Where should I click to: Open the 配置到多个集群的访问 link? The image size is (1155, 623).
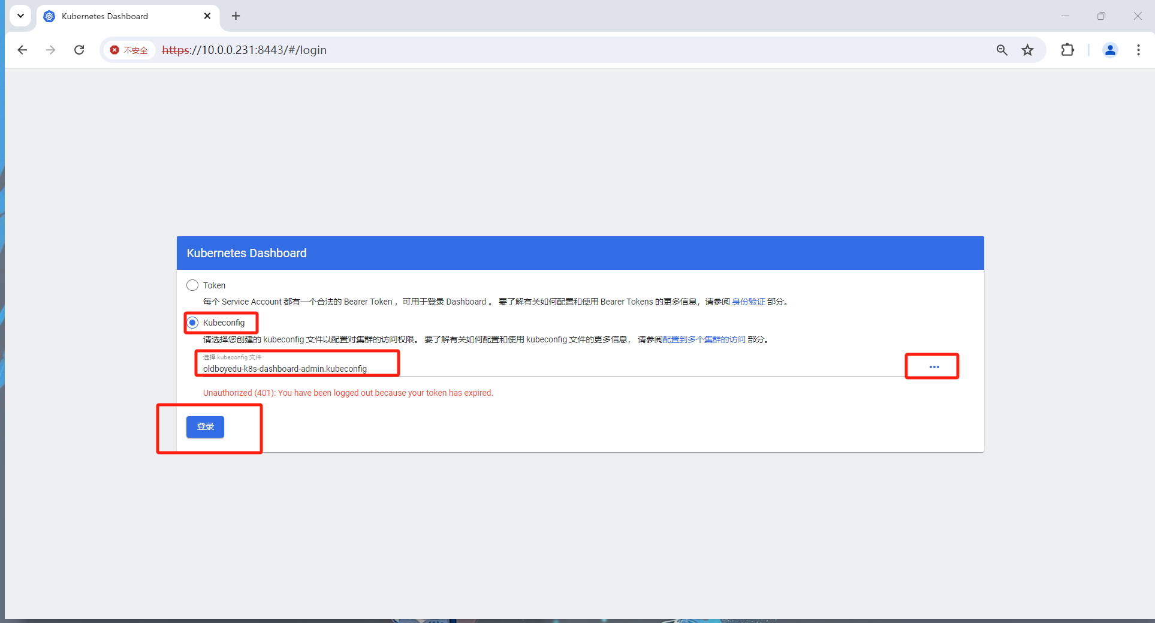coord(704,339)
